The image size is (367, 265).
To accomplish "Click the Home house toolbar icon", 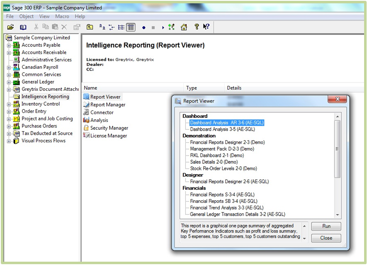I will coord(184,27).
